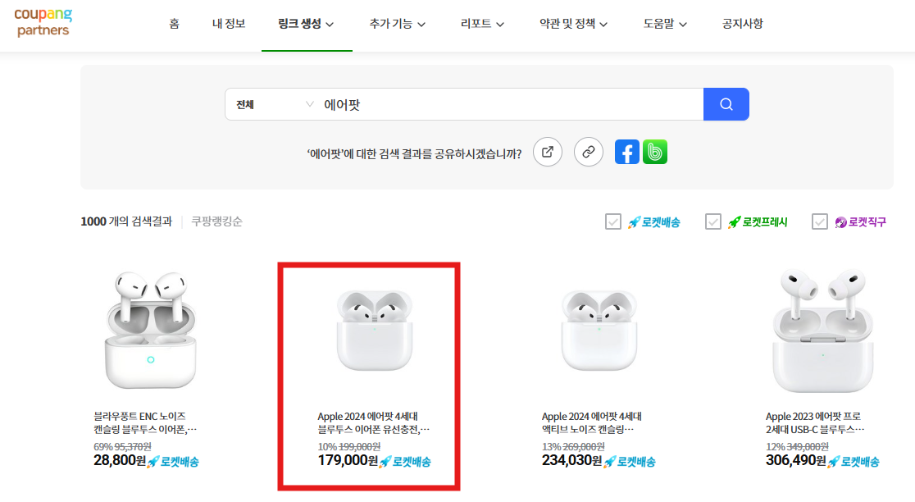
Task: Enable 로켓직구 filter checkbox
Action: point(819,221)
